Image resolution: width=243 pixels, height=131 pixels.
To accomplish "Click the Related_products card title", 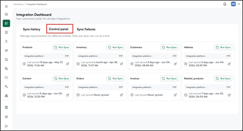I will tap(194, 79).
